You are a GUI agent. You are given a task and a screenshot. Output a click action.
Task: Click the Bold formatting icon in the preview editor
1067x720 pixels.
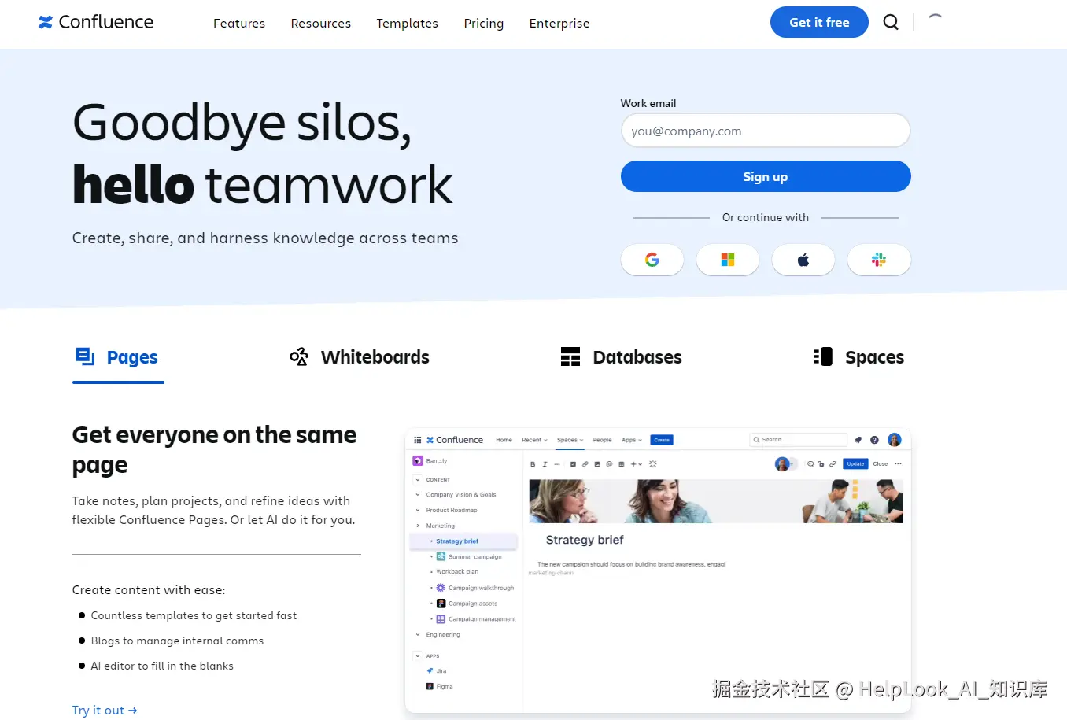(x=533, y=464)
